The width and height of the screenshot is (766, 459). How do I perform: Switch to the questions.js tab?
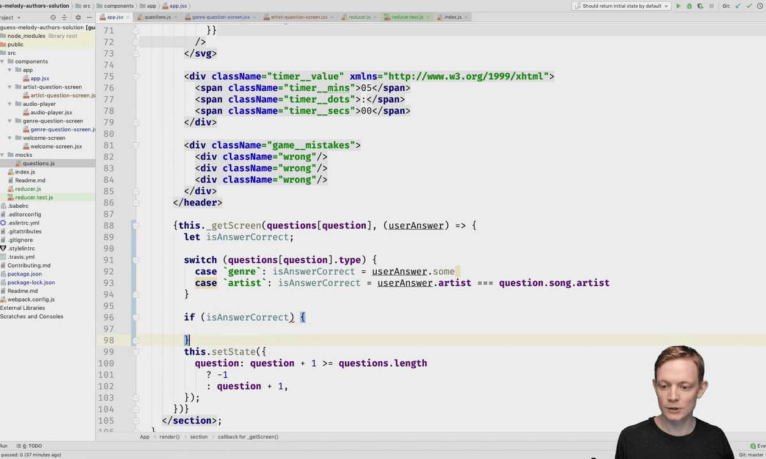click(157, 17)
